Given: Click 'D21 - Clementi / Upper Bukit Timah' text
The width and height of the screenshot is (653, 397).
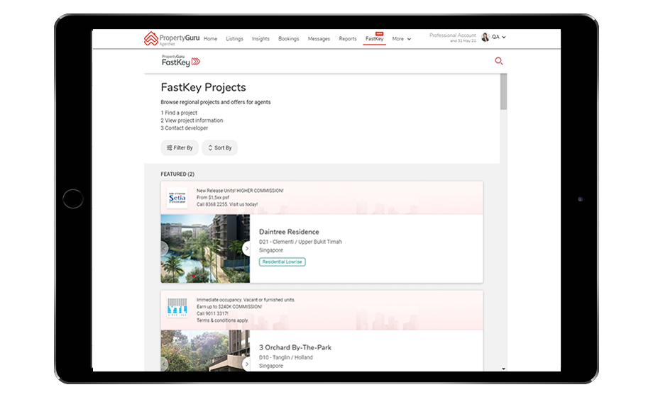Looking at the screenshot, I should pos(300,242).
